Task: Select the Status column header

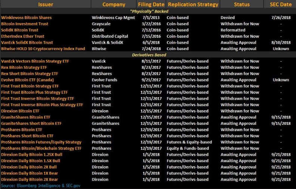Action: (x=242, y=4)
